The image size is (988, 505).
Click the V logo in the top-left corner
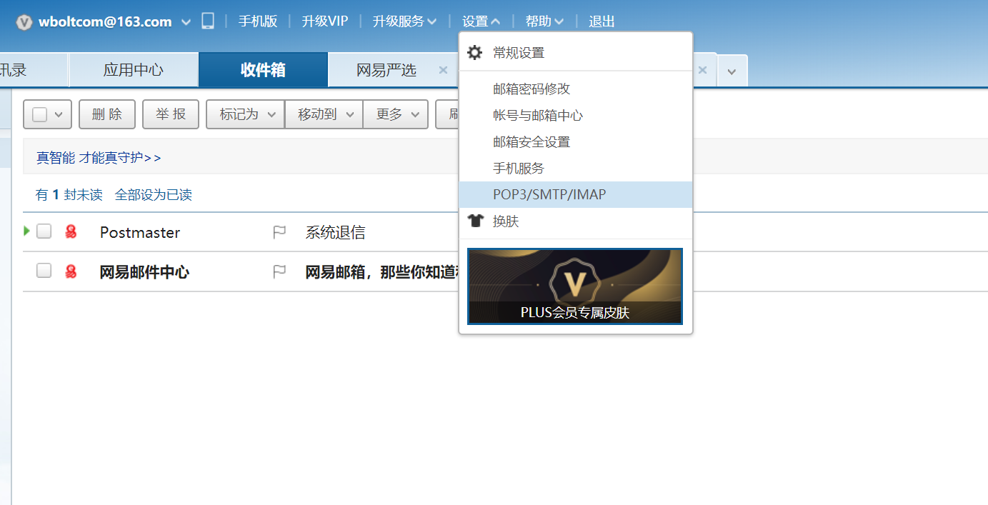click(x=23, y=21)
